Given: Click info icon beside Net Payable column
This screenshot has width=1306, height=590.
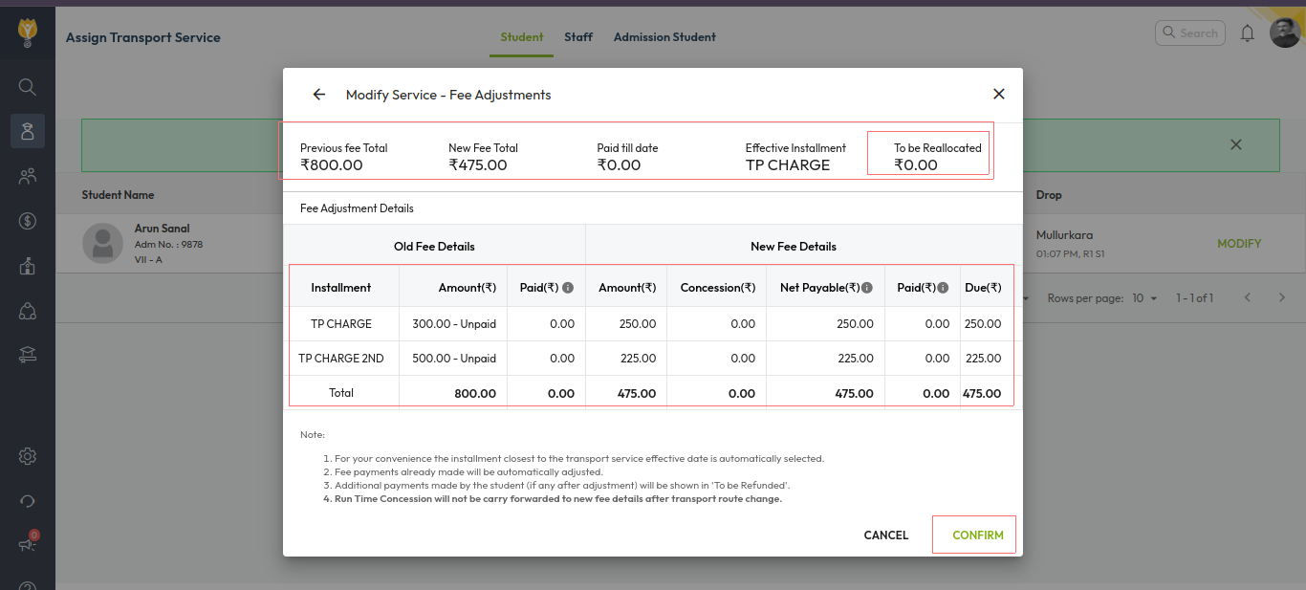Looking at the screenshot, I should (867, 288).
